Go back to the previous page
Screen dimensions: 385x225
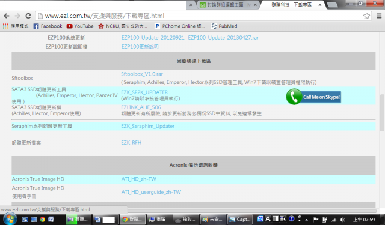point(7,16)
